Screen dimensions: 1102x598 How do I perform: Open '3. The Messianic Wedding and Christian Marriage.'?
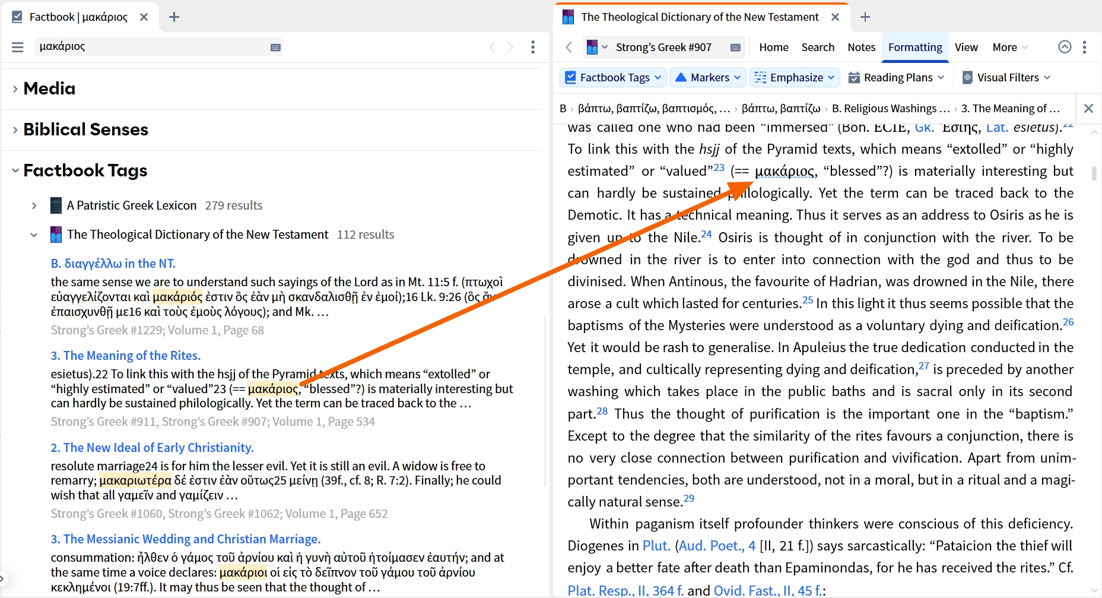click(x=186, y=539)
